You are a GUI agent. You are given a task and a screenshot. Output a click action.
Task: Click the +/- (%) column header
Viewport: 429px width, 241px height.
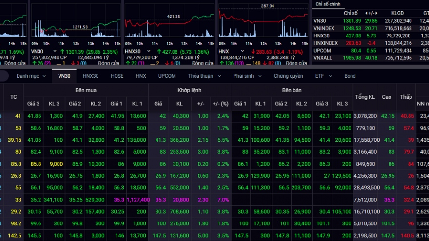(220, 104)
